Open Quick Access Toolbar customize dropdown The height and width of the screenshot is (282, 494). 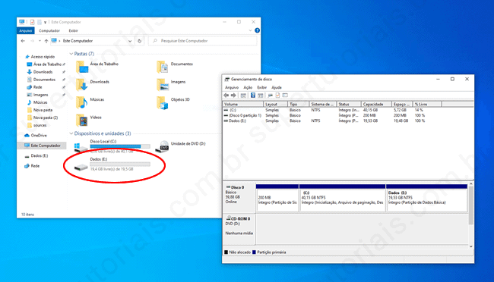click(x=46, y=22)
